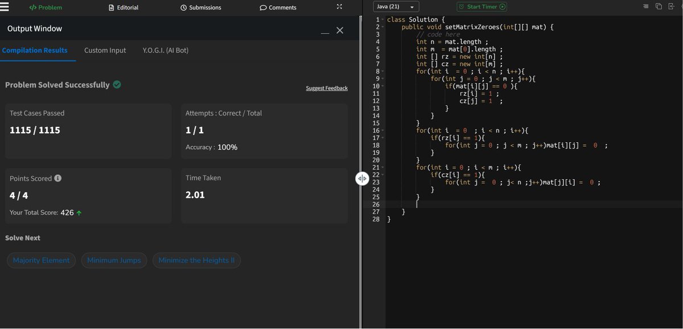683x329 pixels.
Task: Click the copy code icon
Action: coord(659,6)
